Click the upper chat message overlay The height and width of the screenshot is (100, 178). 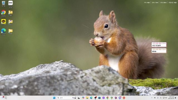pos(159,44)
